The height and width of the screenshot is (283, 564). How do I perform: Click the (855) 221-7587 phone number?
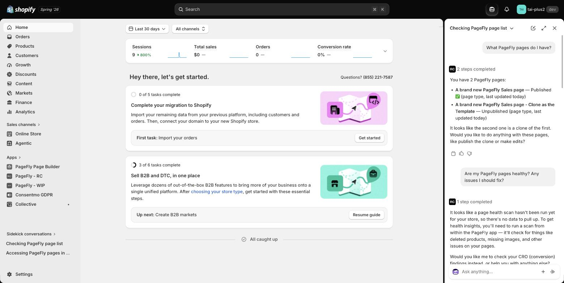(x=378, y=77)
